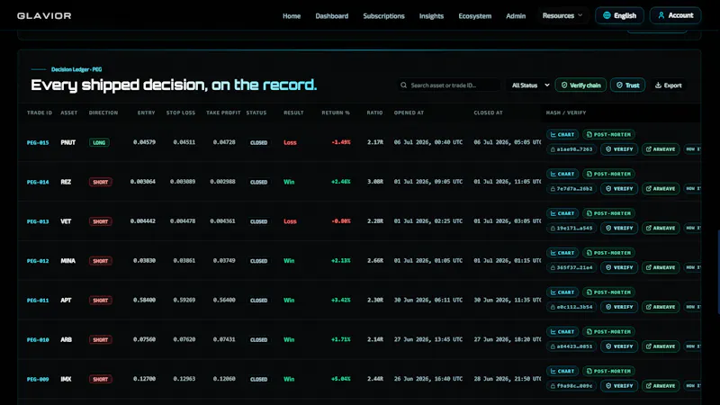Image resolution: width=720 pixels, height=405 pixels.
Task: Click the page vertical scrollbar thumb
Action: (718, 272)
